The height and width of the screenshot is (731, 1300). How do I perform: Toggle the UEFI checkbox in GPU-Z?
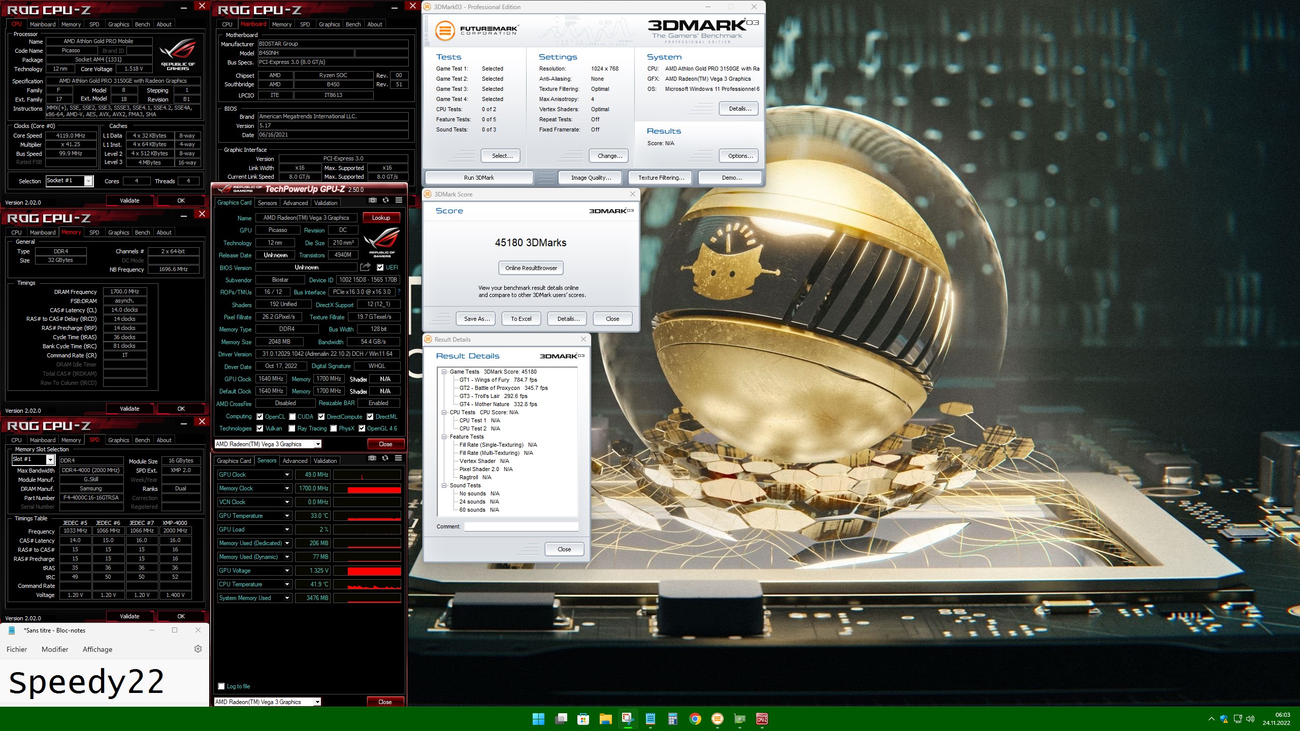click(x=380, y=268)
